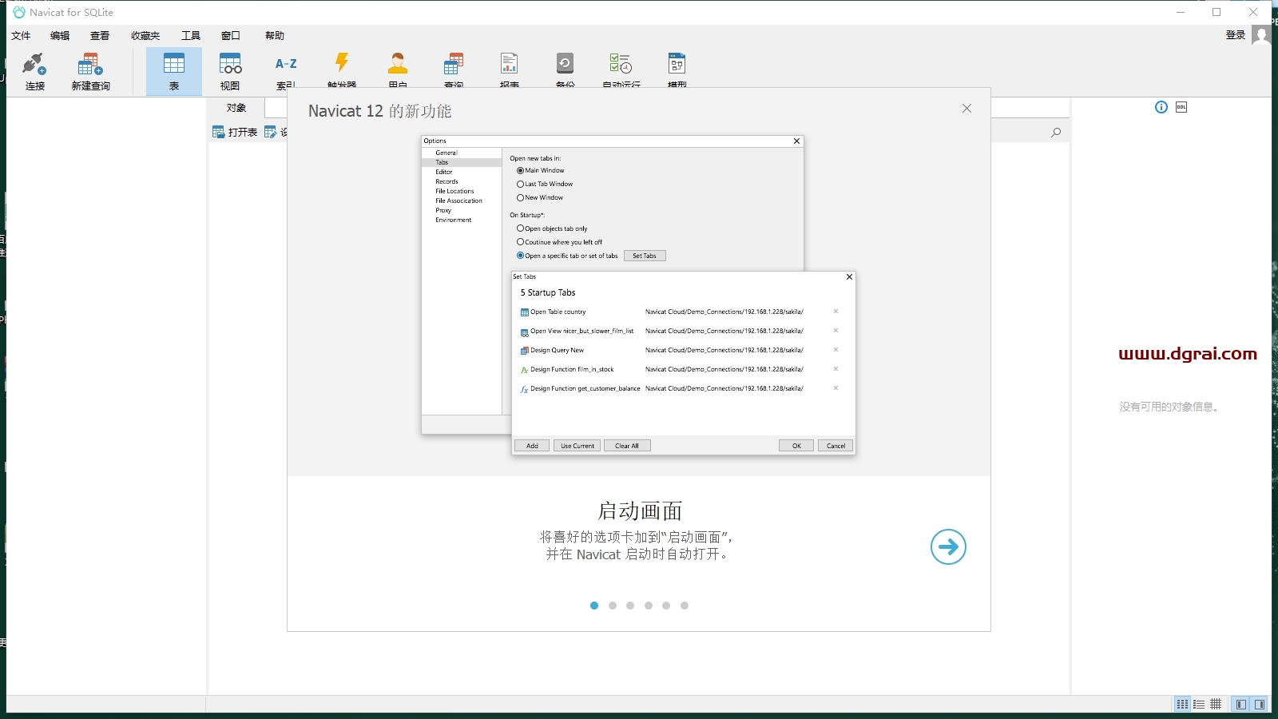Open the 视图 glasses icon in the toolbar
The image size is (1278, 719).
pyautogui.click(x=230, y=64)
